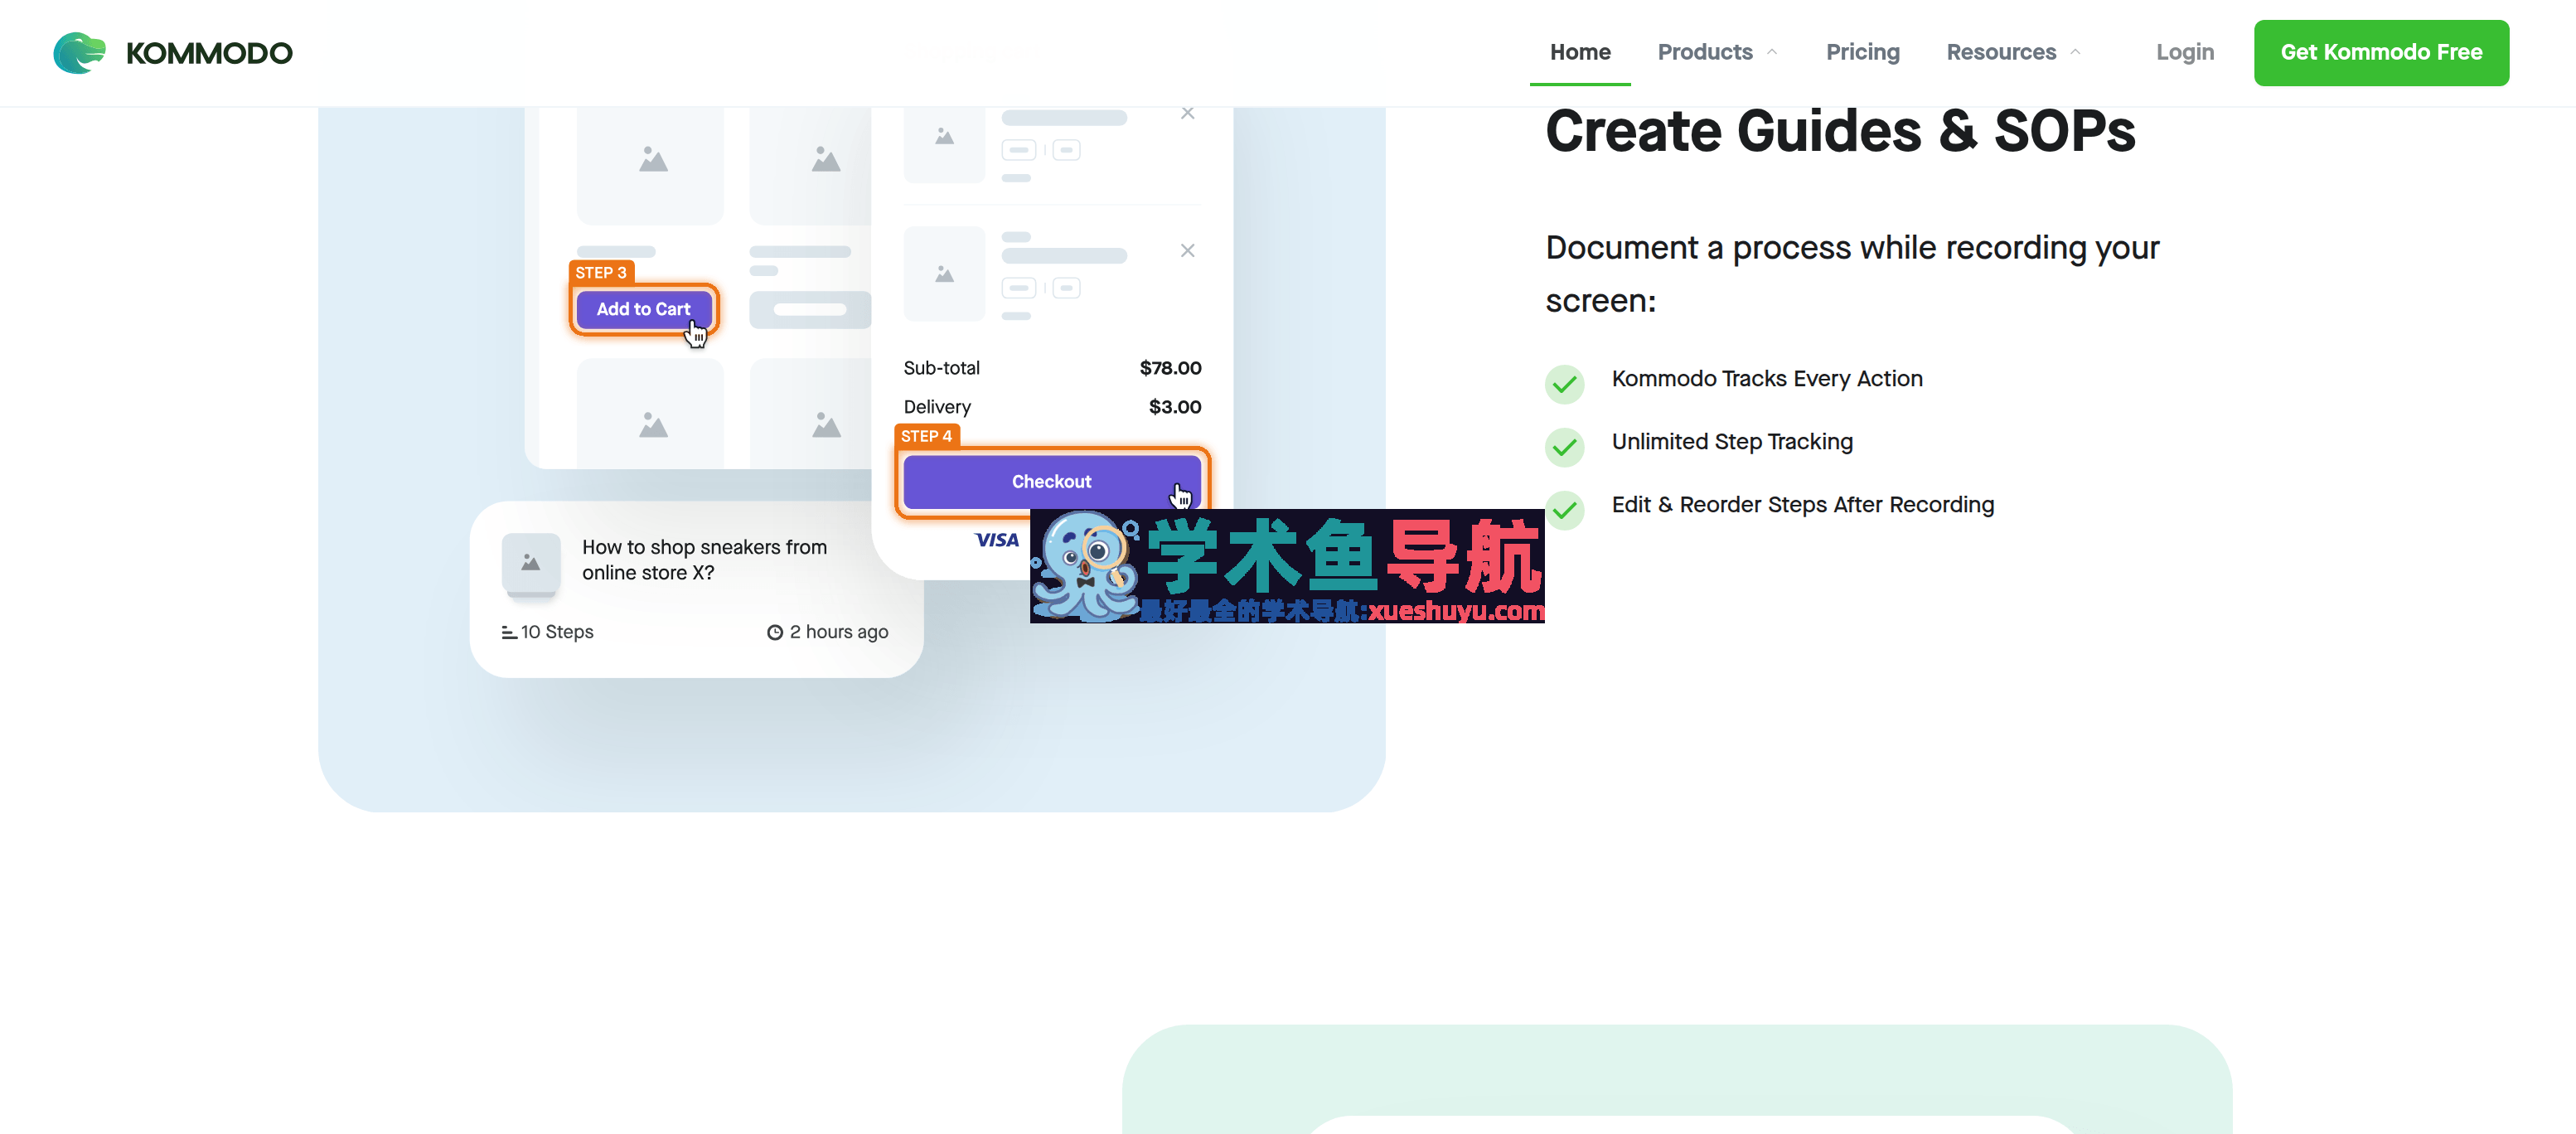Image resolution: width=2576 pixels, height=1134 pixels.
Task: Click the "2 hours ago" timestamp
Action: (839, 632)
